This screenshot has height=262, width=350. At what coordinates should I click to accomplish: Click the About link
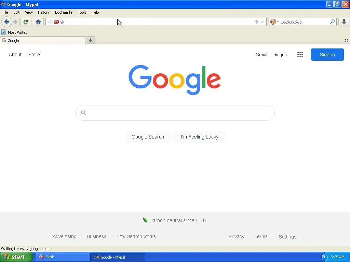click(x=15, y=55)
